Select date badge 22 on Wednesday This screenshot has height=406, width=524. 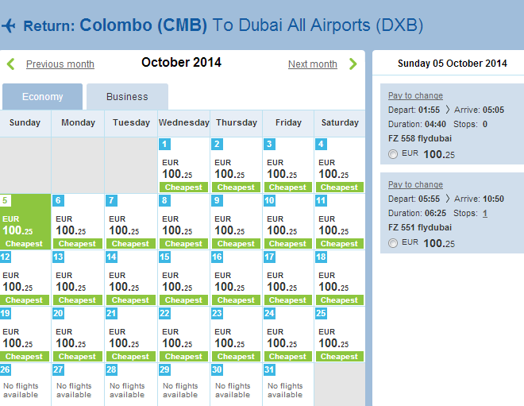pos(164,313)
